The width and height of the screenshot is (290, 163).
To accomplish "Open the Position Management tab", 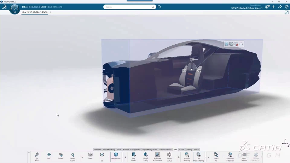I will tap(132, 149).
